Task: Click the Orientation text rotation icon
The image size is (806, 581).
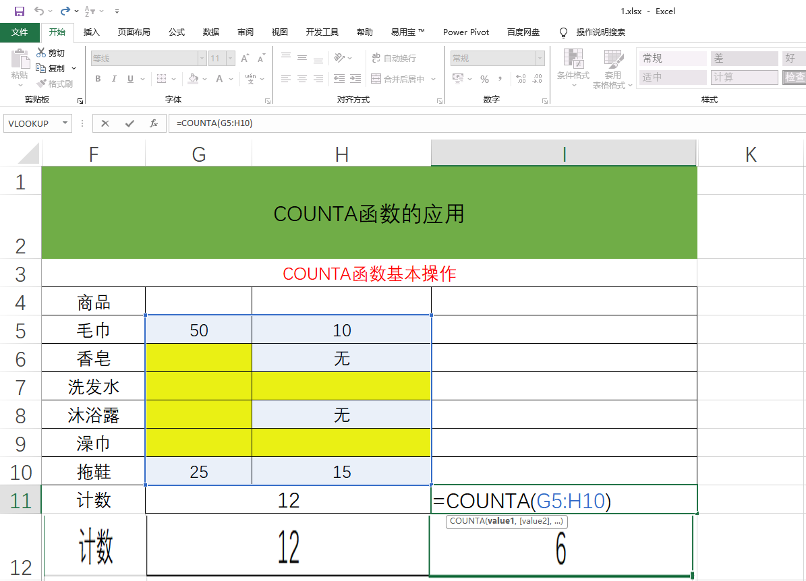Action: tap(339, 57)
